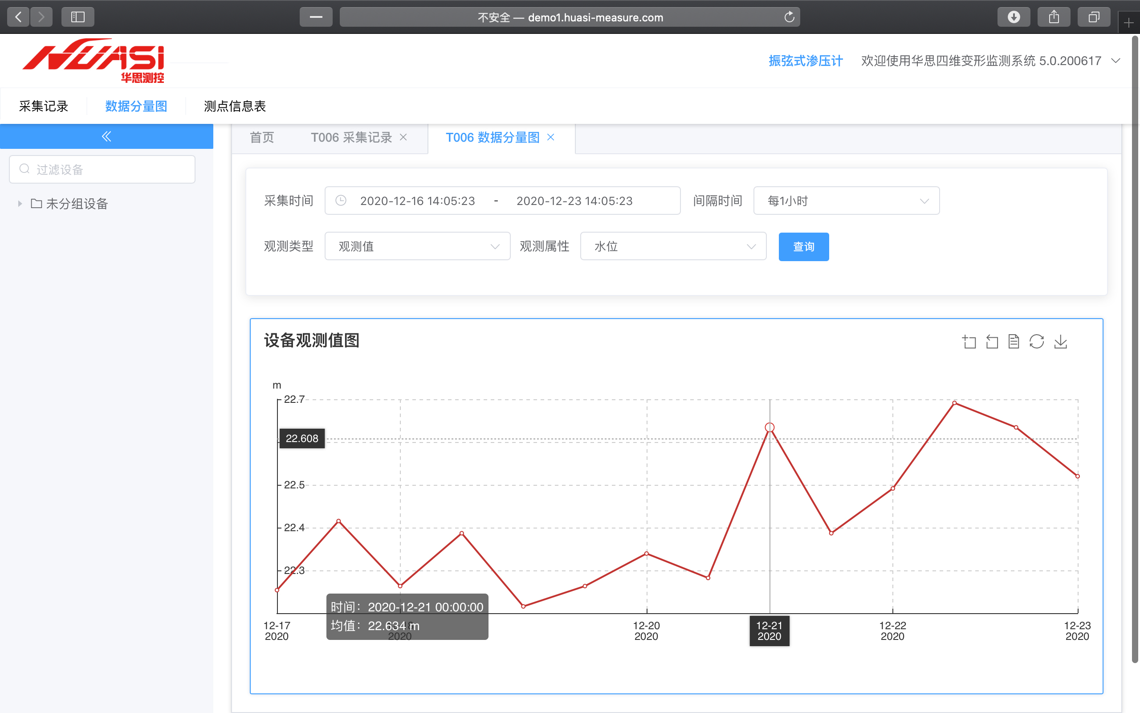This screenshot has height=713, width=1140.
Task: Click the 振弦式渗压计 link
Action: (x=806, y=61)
